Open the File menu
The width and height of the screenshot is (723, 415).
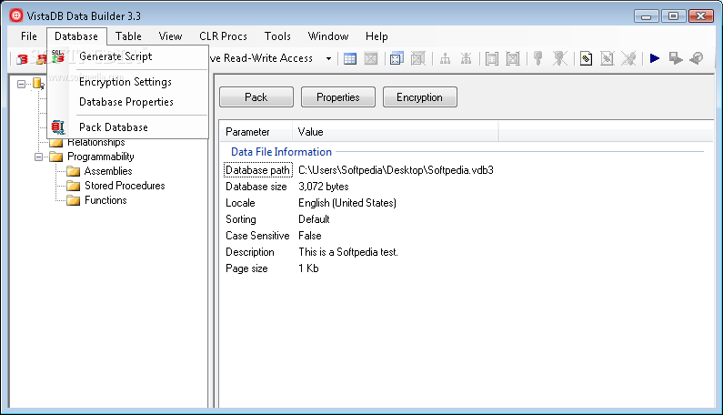tap(28, 36)
